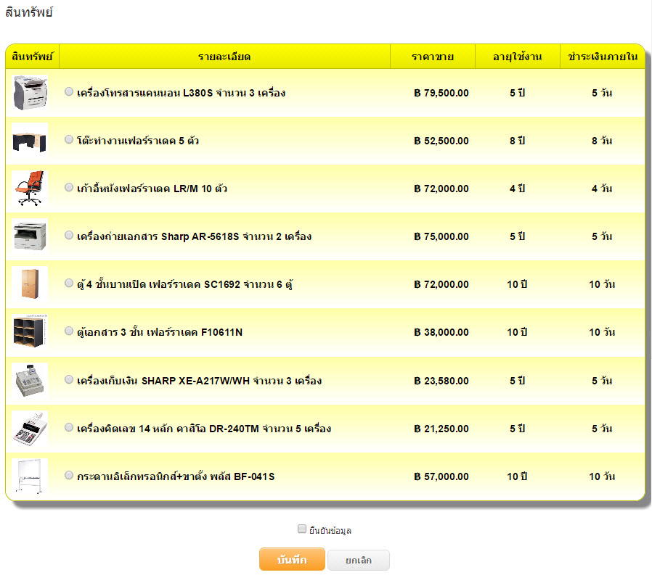Select the SHARP XE-A217W/WH radio button
The height and width of the screenshot is (578, 652).
69,379
